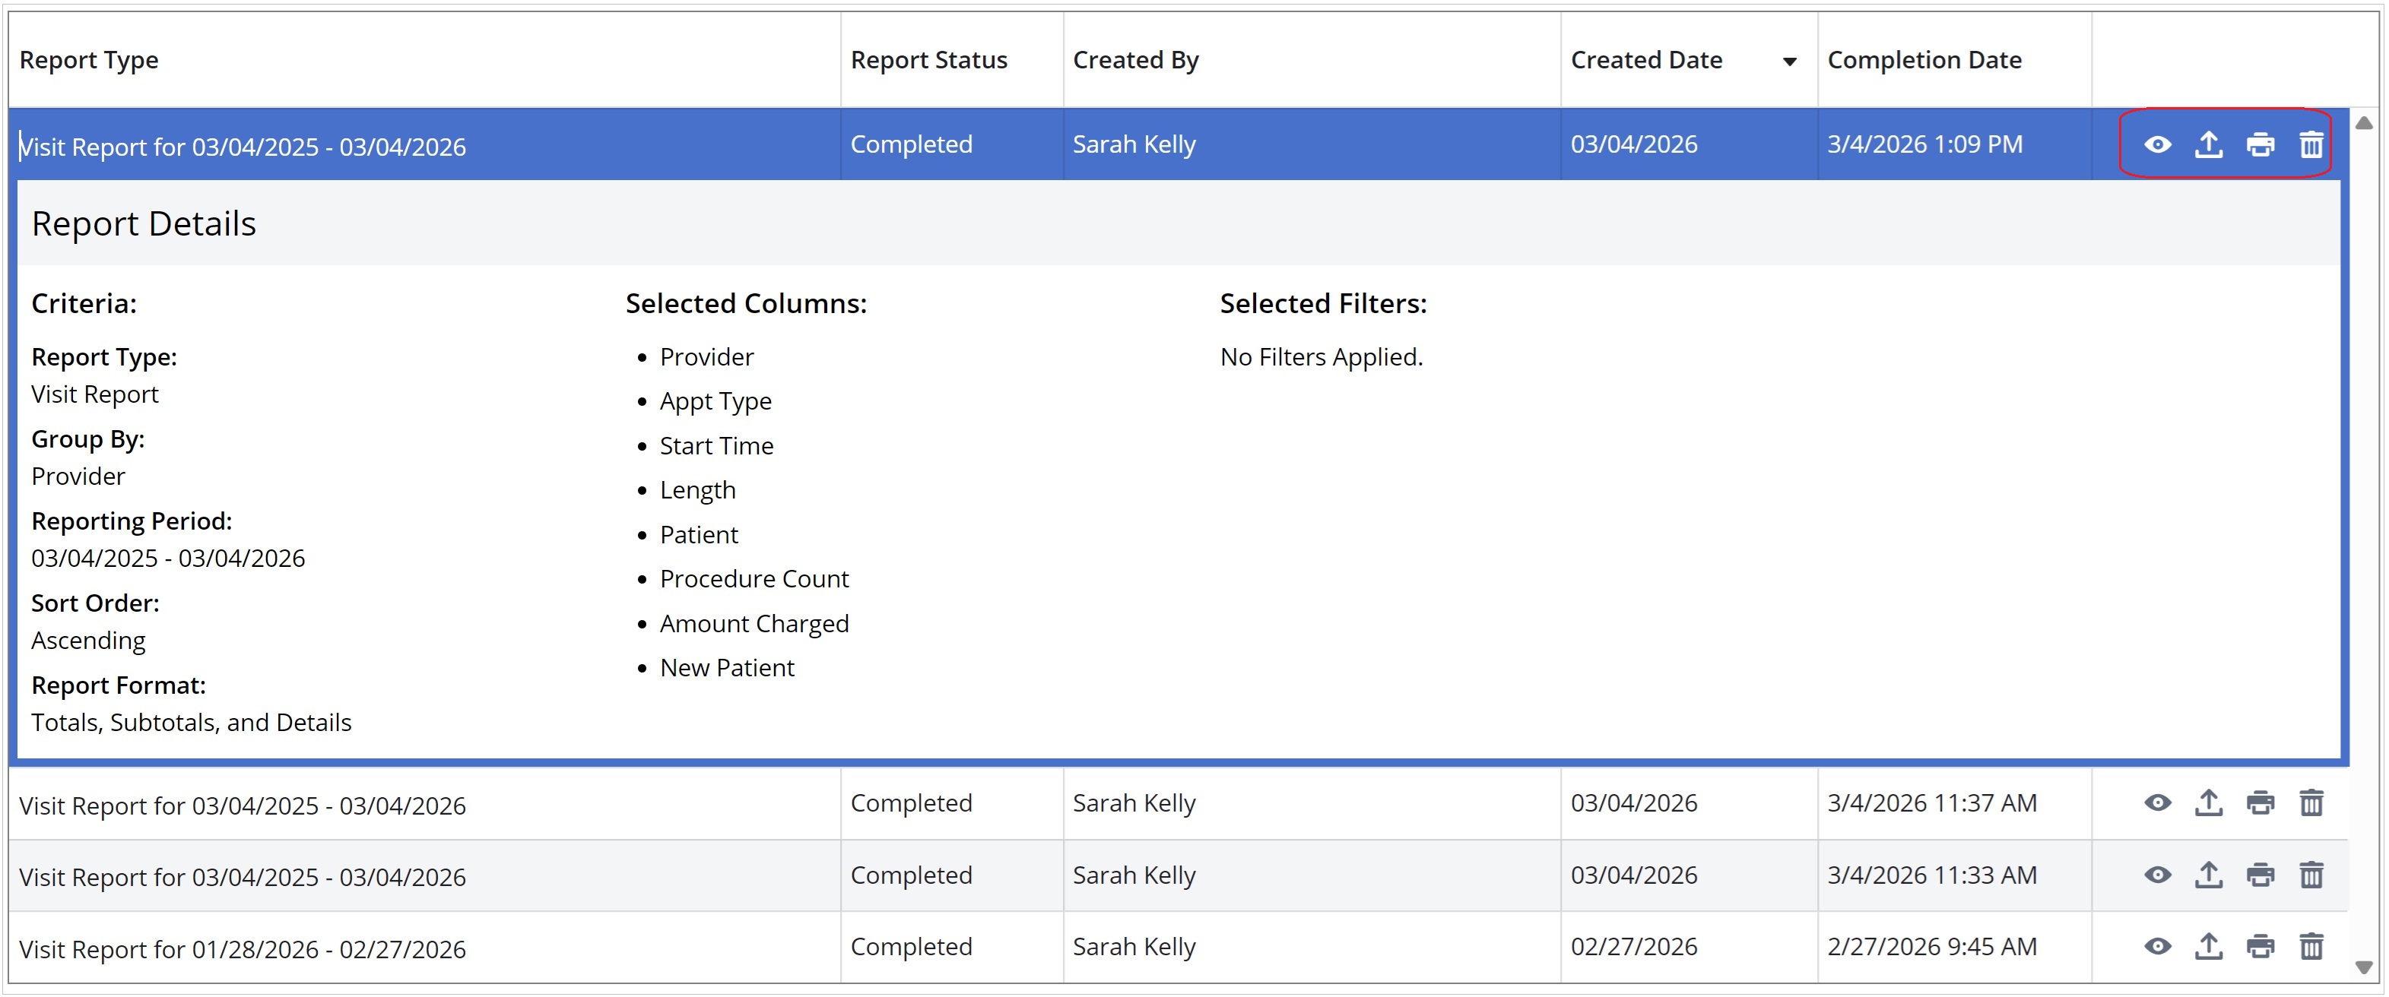
Task: Toggle Created Date sort arrow
Action: [x=1789, y=61]
